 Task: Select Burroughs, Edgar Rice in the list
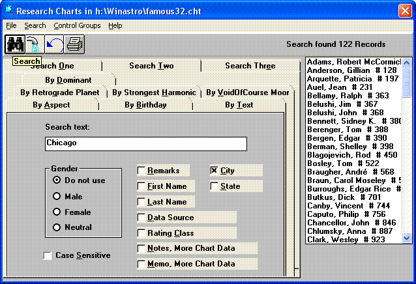pyautogui.click(x=352, y=189)
